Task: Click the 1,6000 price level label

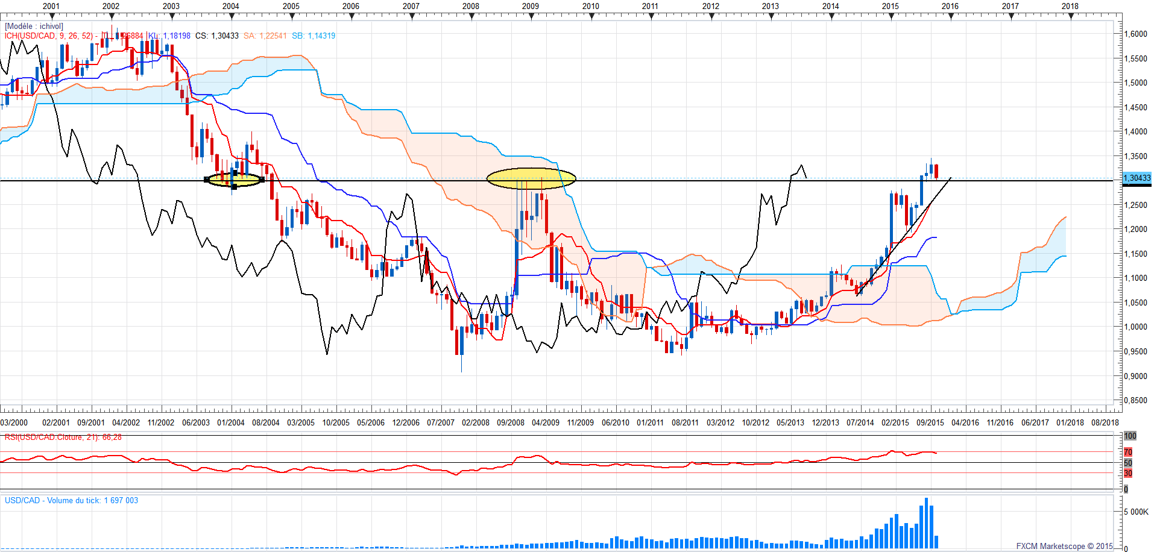Action: coord(1136,34)
